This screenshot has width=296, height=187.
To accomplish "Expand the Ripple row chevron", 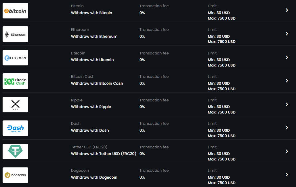I will click(287, 104).
